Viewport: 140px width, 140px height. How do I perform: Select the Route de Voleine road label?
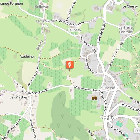click(33, 77)
